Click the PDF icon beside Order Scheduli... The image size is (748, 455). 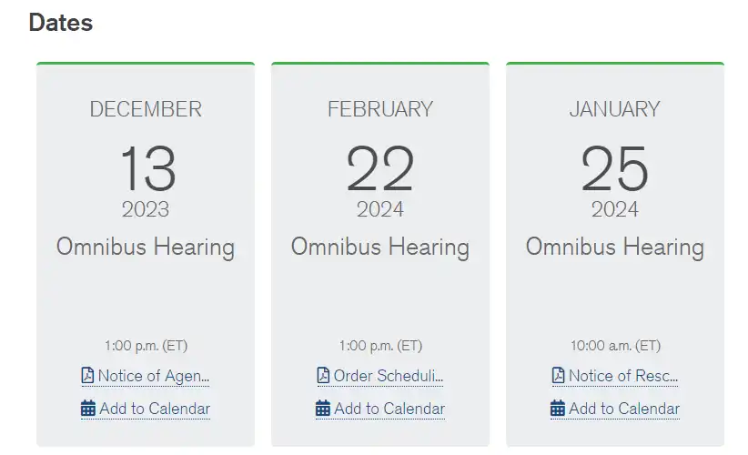323,375
